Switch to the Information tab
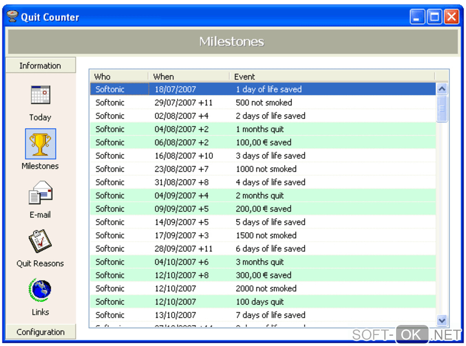The image size is (466, 346). point(40,65)
